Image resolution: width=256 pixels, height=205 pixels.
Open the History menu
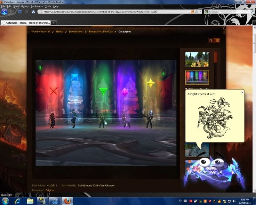tap(25, 6)
